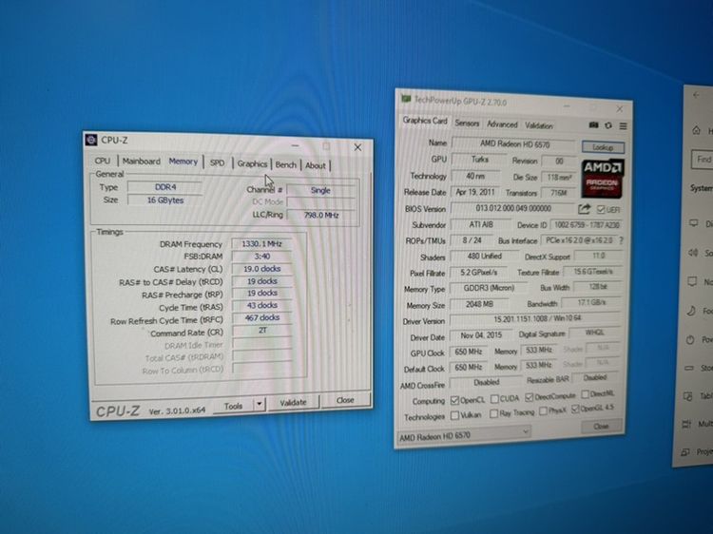Toggle the PhysX checkbox
713x534 pixels.
pyautogui.click(x=543, y=410)
